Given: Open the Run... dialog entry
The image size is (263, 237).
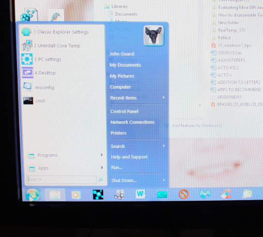Looking at the screenshot, I should point(117,168).
